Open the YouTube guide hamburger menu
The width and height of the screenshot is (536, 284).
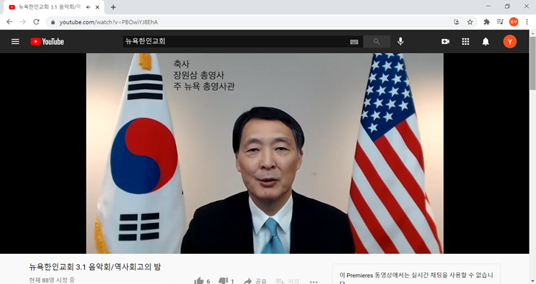(x=15, y=42)
